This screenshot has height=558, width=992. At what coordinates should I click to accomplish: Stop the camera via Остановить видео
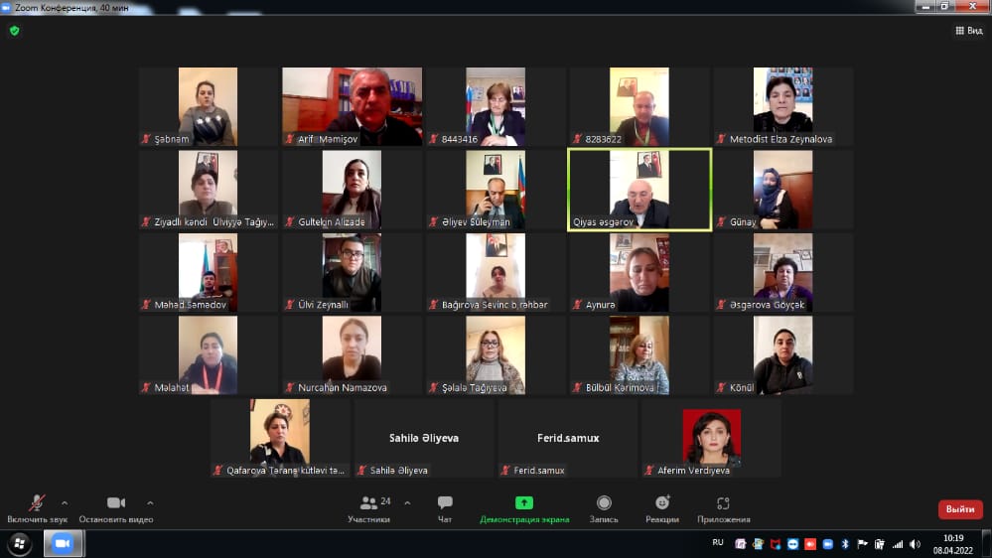[116, 504]
